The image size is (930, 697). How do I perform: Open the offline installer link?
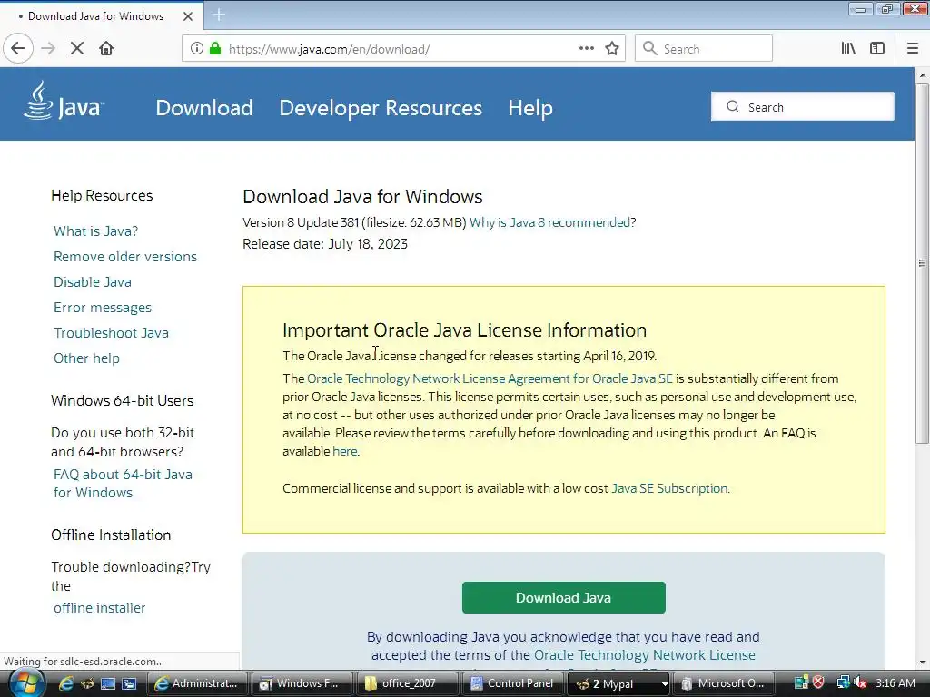coord(99,608)
